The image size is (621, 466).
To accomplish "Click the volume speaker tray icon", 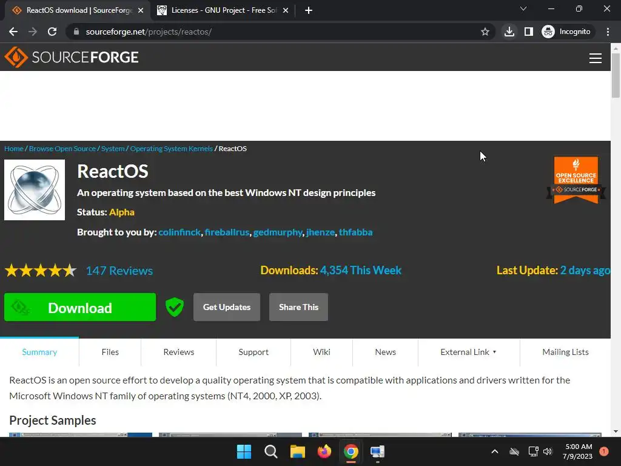I will pyautogui.click(x=548, y=451).
